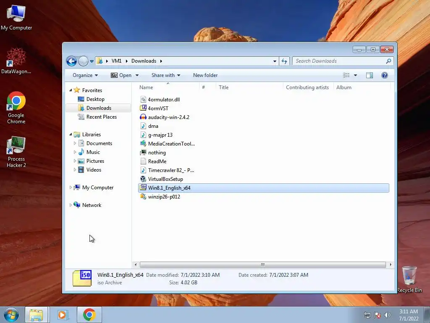Collapse the Favorites tree section

(71, 90)
